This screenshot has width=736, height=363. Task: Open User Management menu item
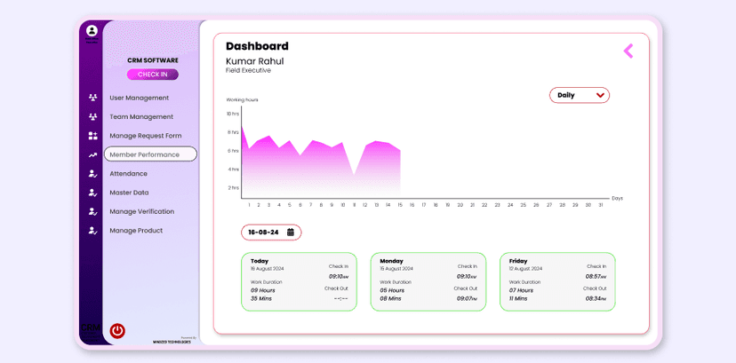[x=139, y=98]
